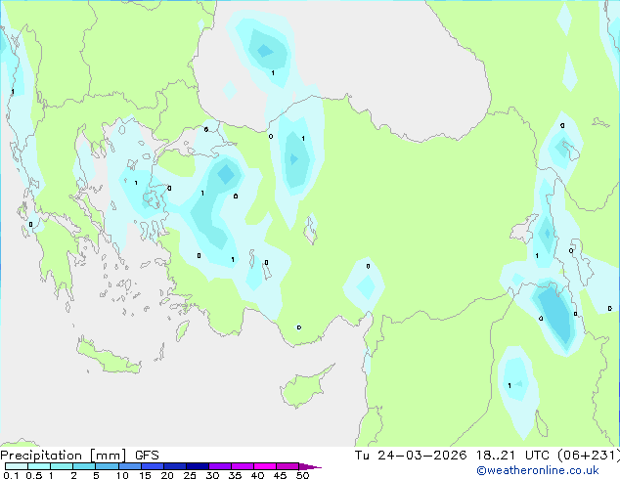Click the 15 to 20 mm legend swatch
The image size is (620, 479).
[x=152, y=466]
